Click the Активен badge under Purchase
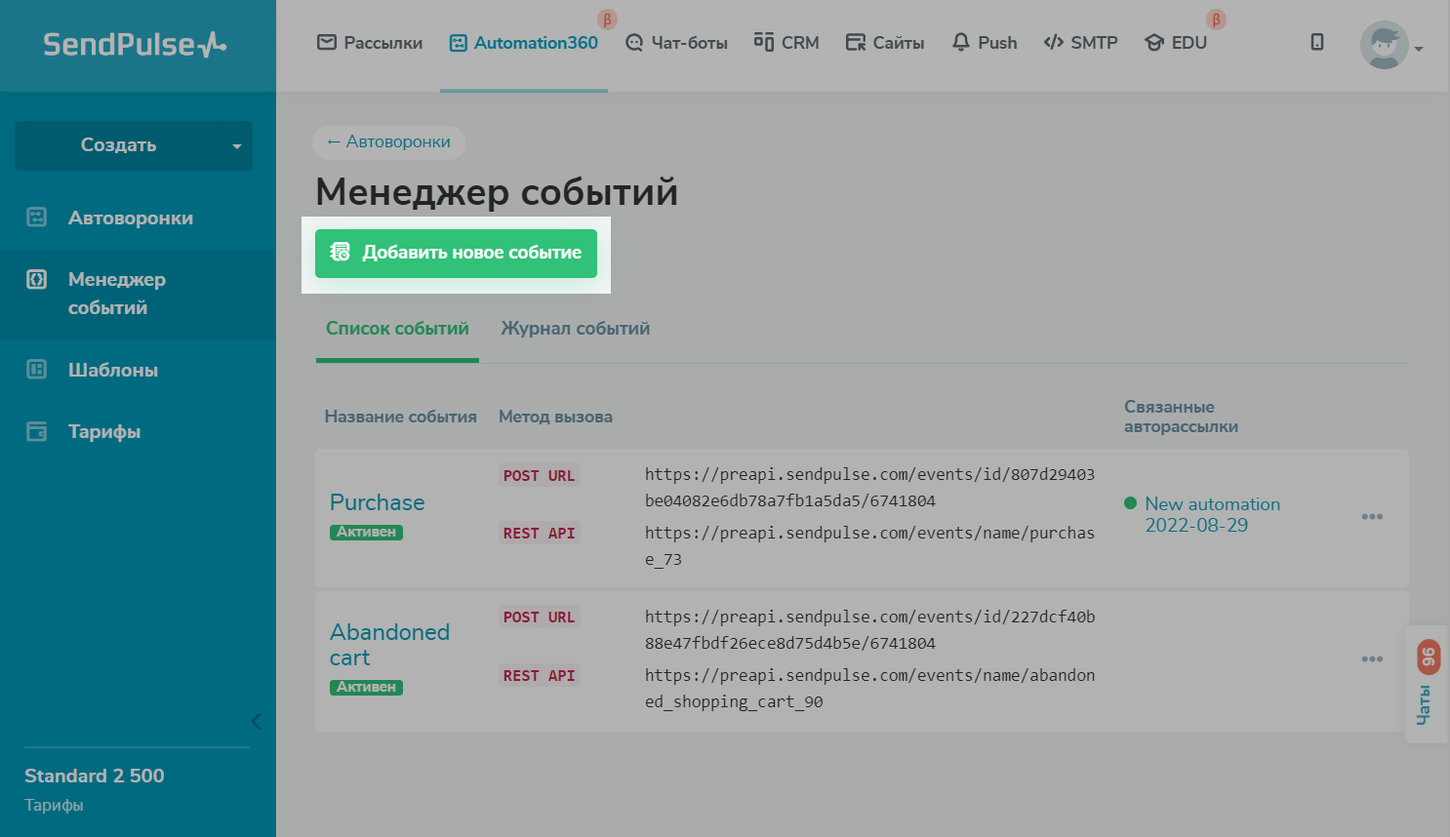 click(x=366, y=533)
